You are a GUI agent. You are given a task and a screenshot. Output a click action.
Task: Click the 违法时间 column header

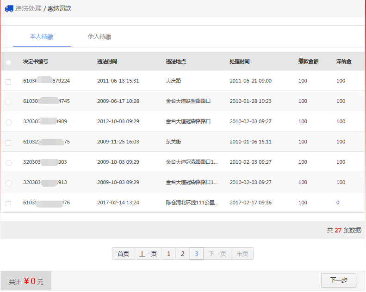coord(107,61)
